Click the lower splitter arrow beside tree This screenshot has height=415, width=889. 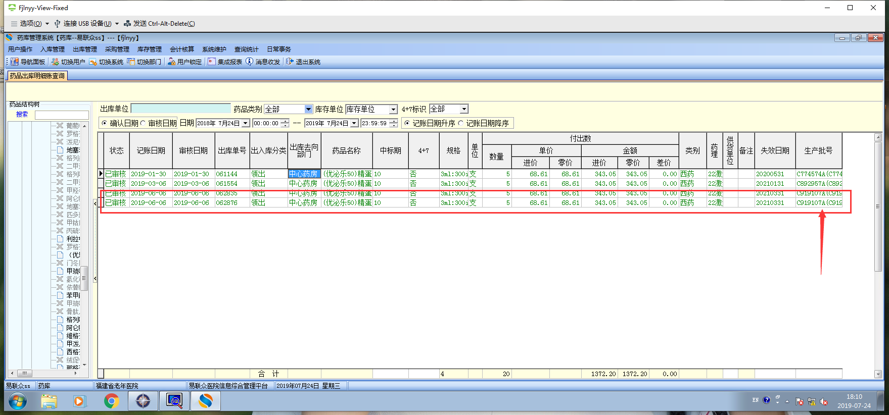click(95, 279)
